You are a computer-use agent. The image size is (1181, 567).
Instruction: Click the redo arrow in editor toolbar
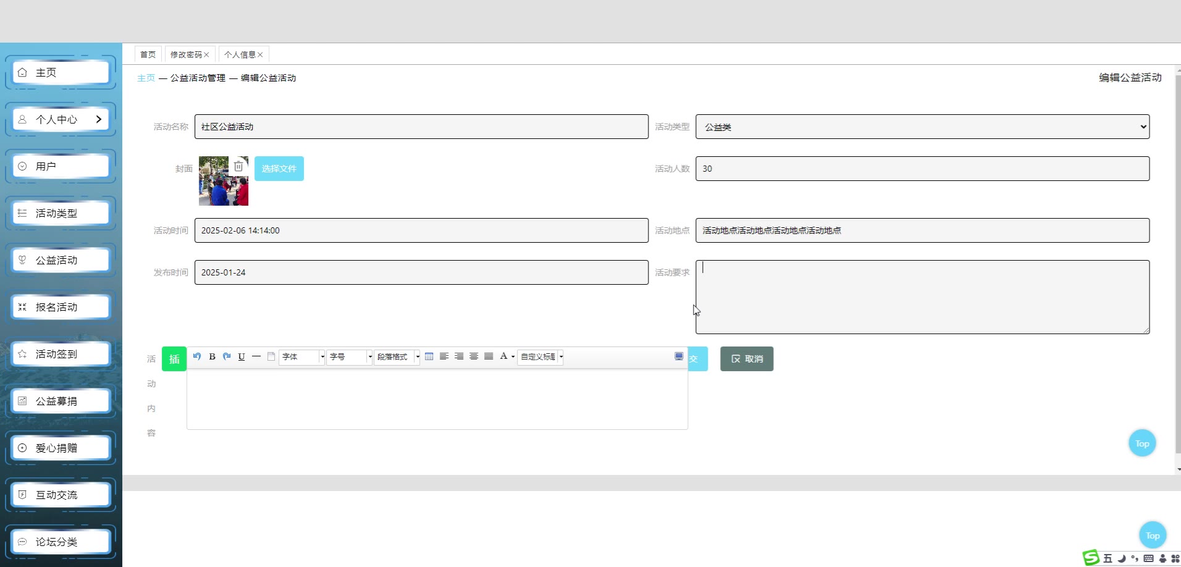click(227, 356)
